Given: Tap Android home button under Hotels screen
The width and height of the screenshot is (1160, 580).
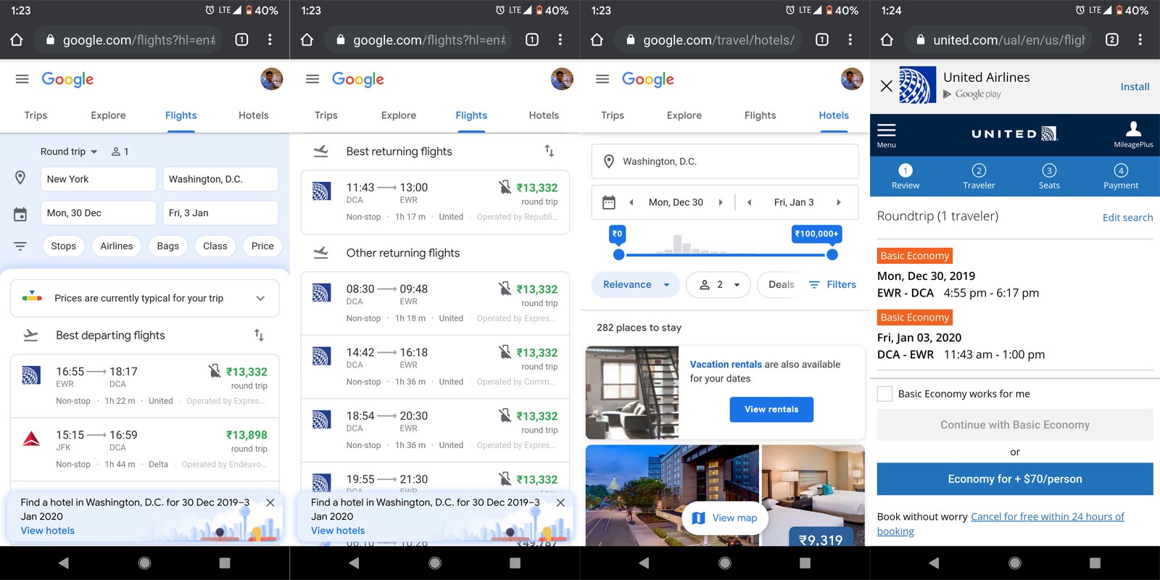Looking at the screenshot, I should click(x=724, y=563).
